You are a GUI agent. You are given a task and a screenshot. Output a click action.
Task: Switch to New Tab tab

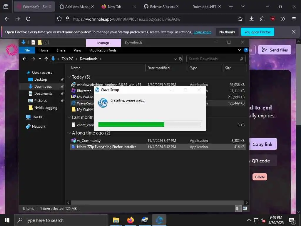(119, 6)
